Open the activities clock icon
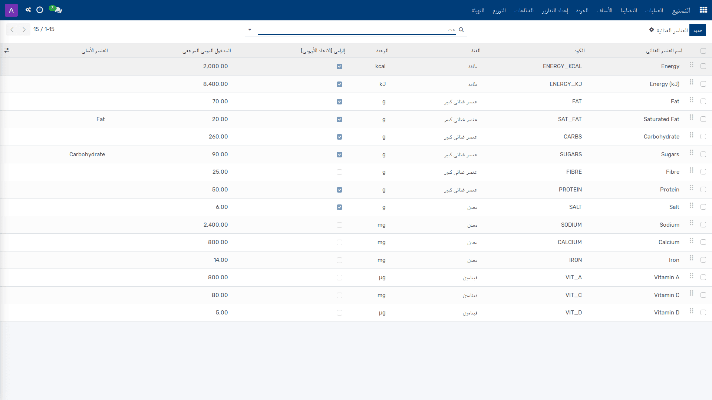Screen dimensions: 712x400 tap(40, 10)
